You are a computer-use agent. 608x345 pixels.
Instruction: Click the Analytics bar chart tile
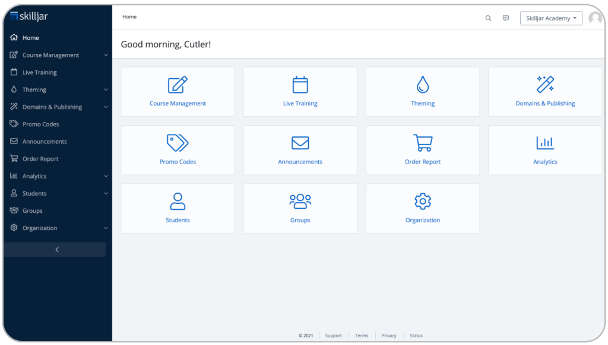[x=545, y=143]
